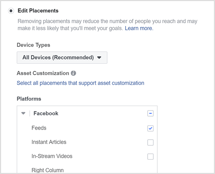The height and width of the screenshot is (174, 215).
Task: Click the Device Types heading
Action: [33, 45]
